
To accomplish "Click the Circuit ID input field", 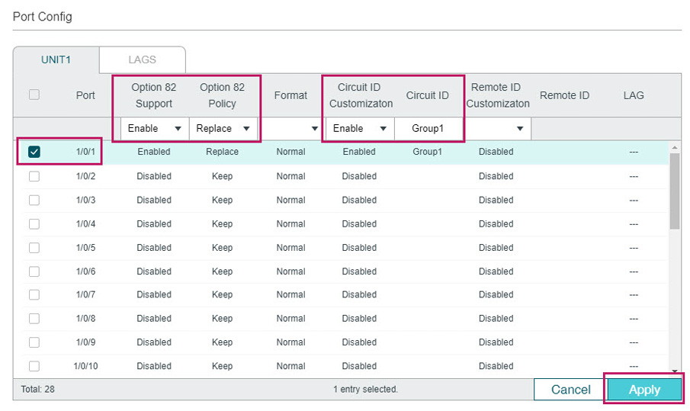I will click(428, 128).
